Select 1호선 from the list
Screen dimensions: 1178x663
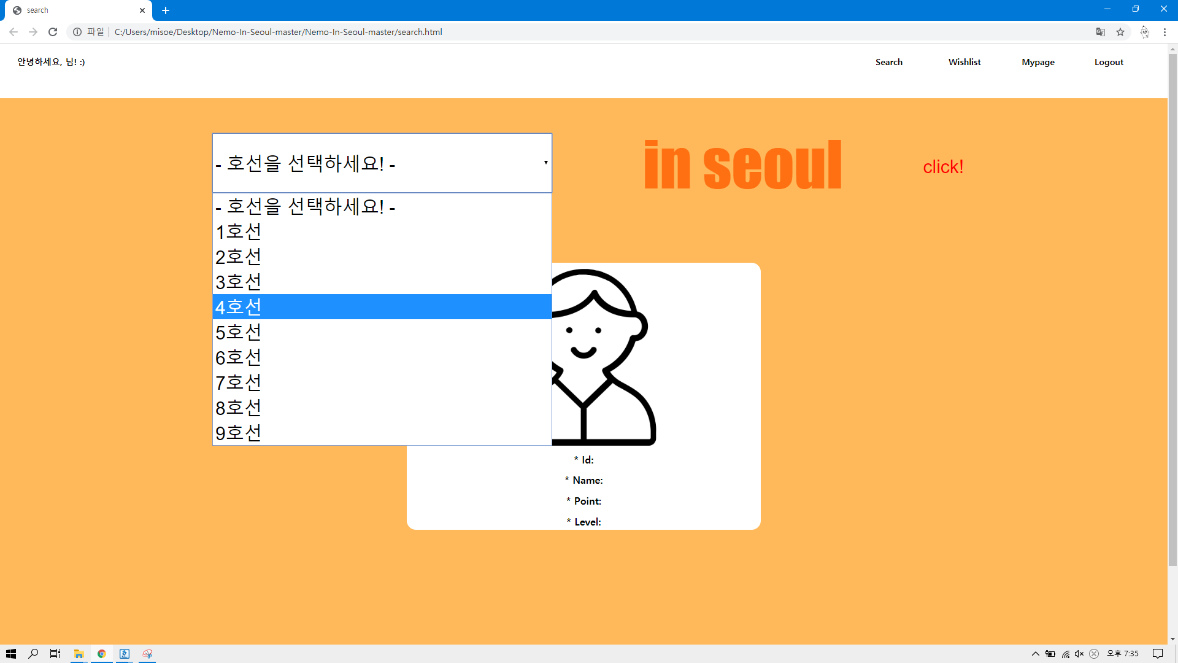[382, 231]
